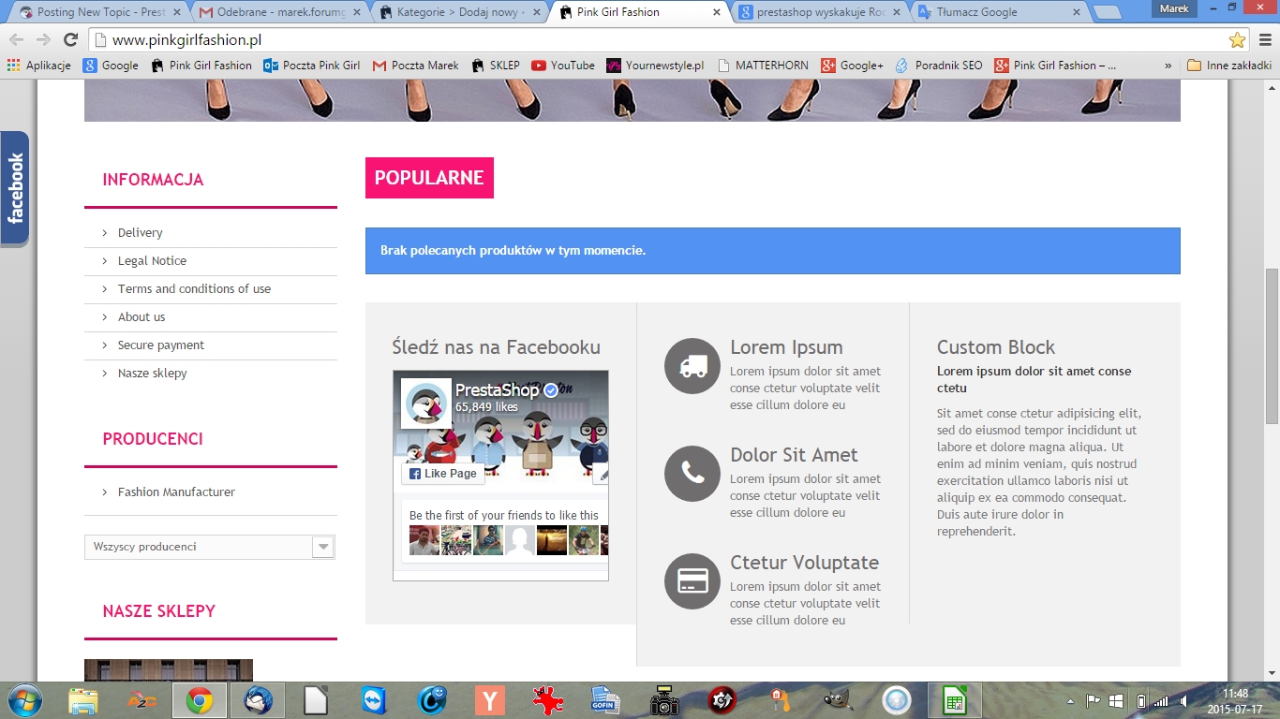Click the volume speaker tray icon
Screen dimensions: 1280x719
point(1184,701)
